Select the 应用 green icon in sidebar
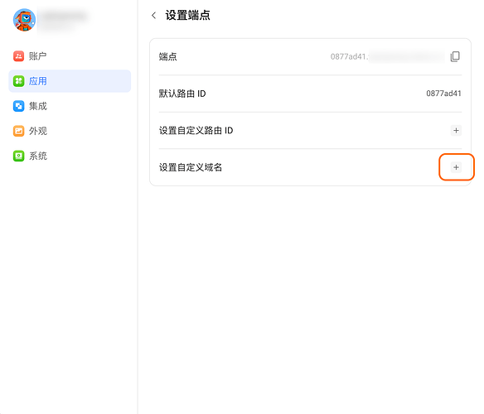The image size is (484, 414). (x=18, y=81)
